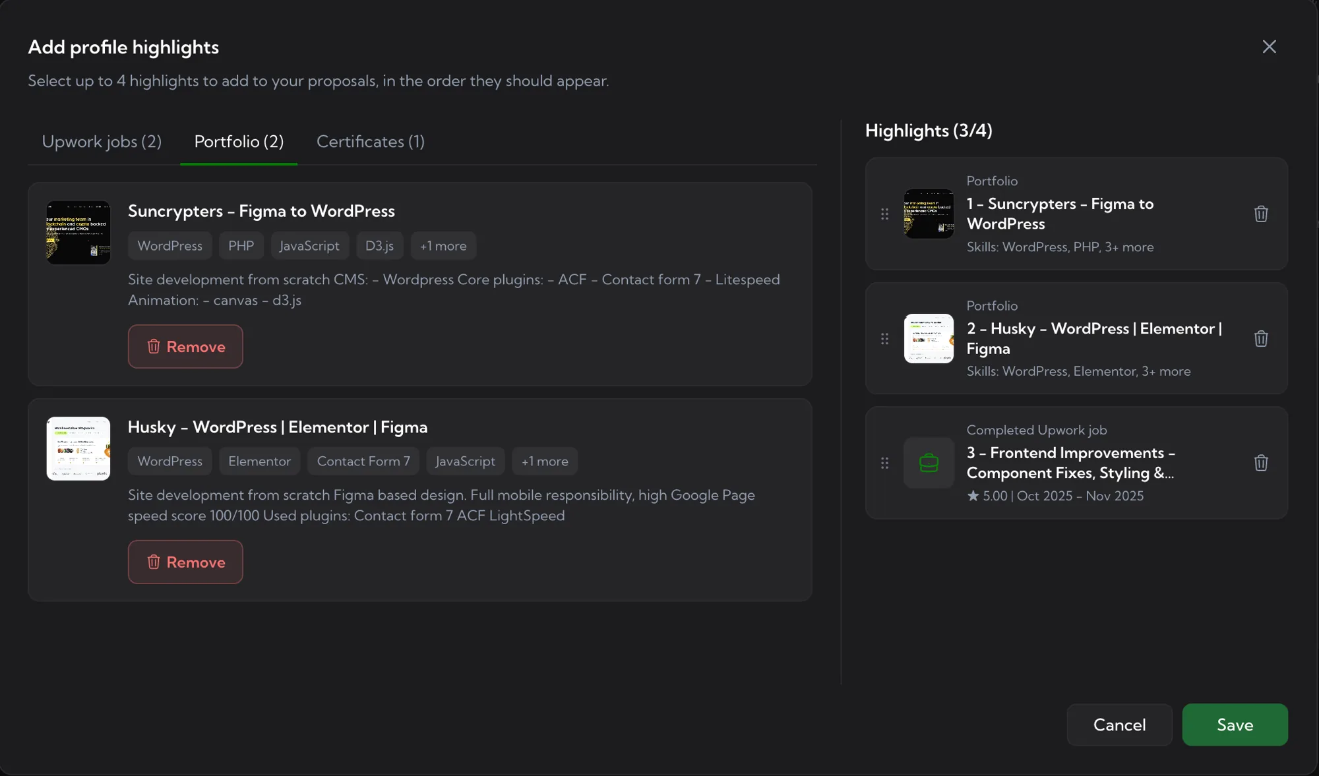Click '1 – Suncrypters' highlight title
This screenshot has height=776, width=1319.
pos(1060,214)
